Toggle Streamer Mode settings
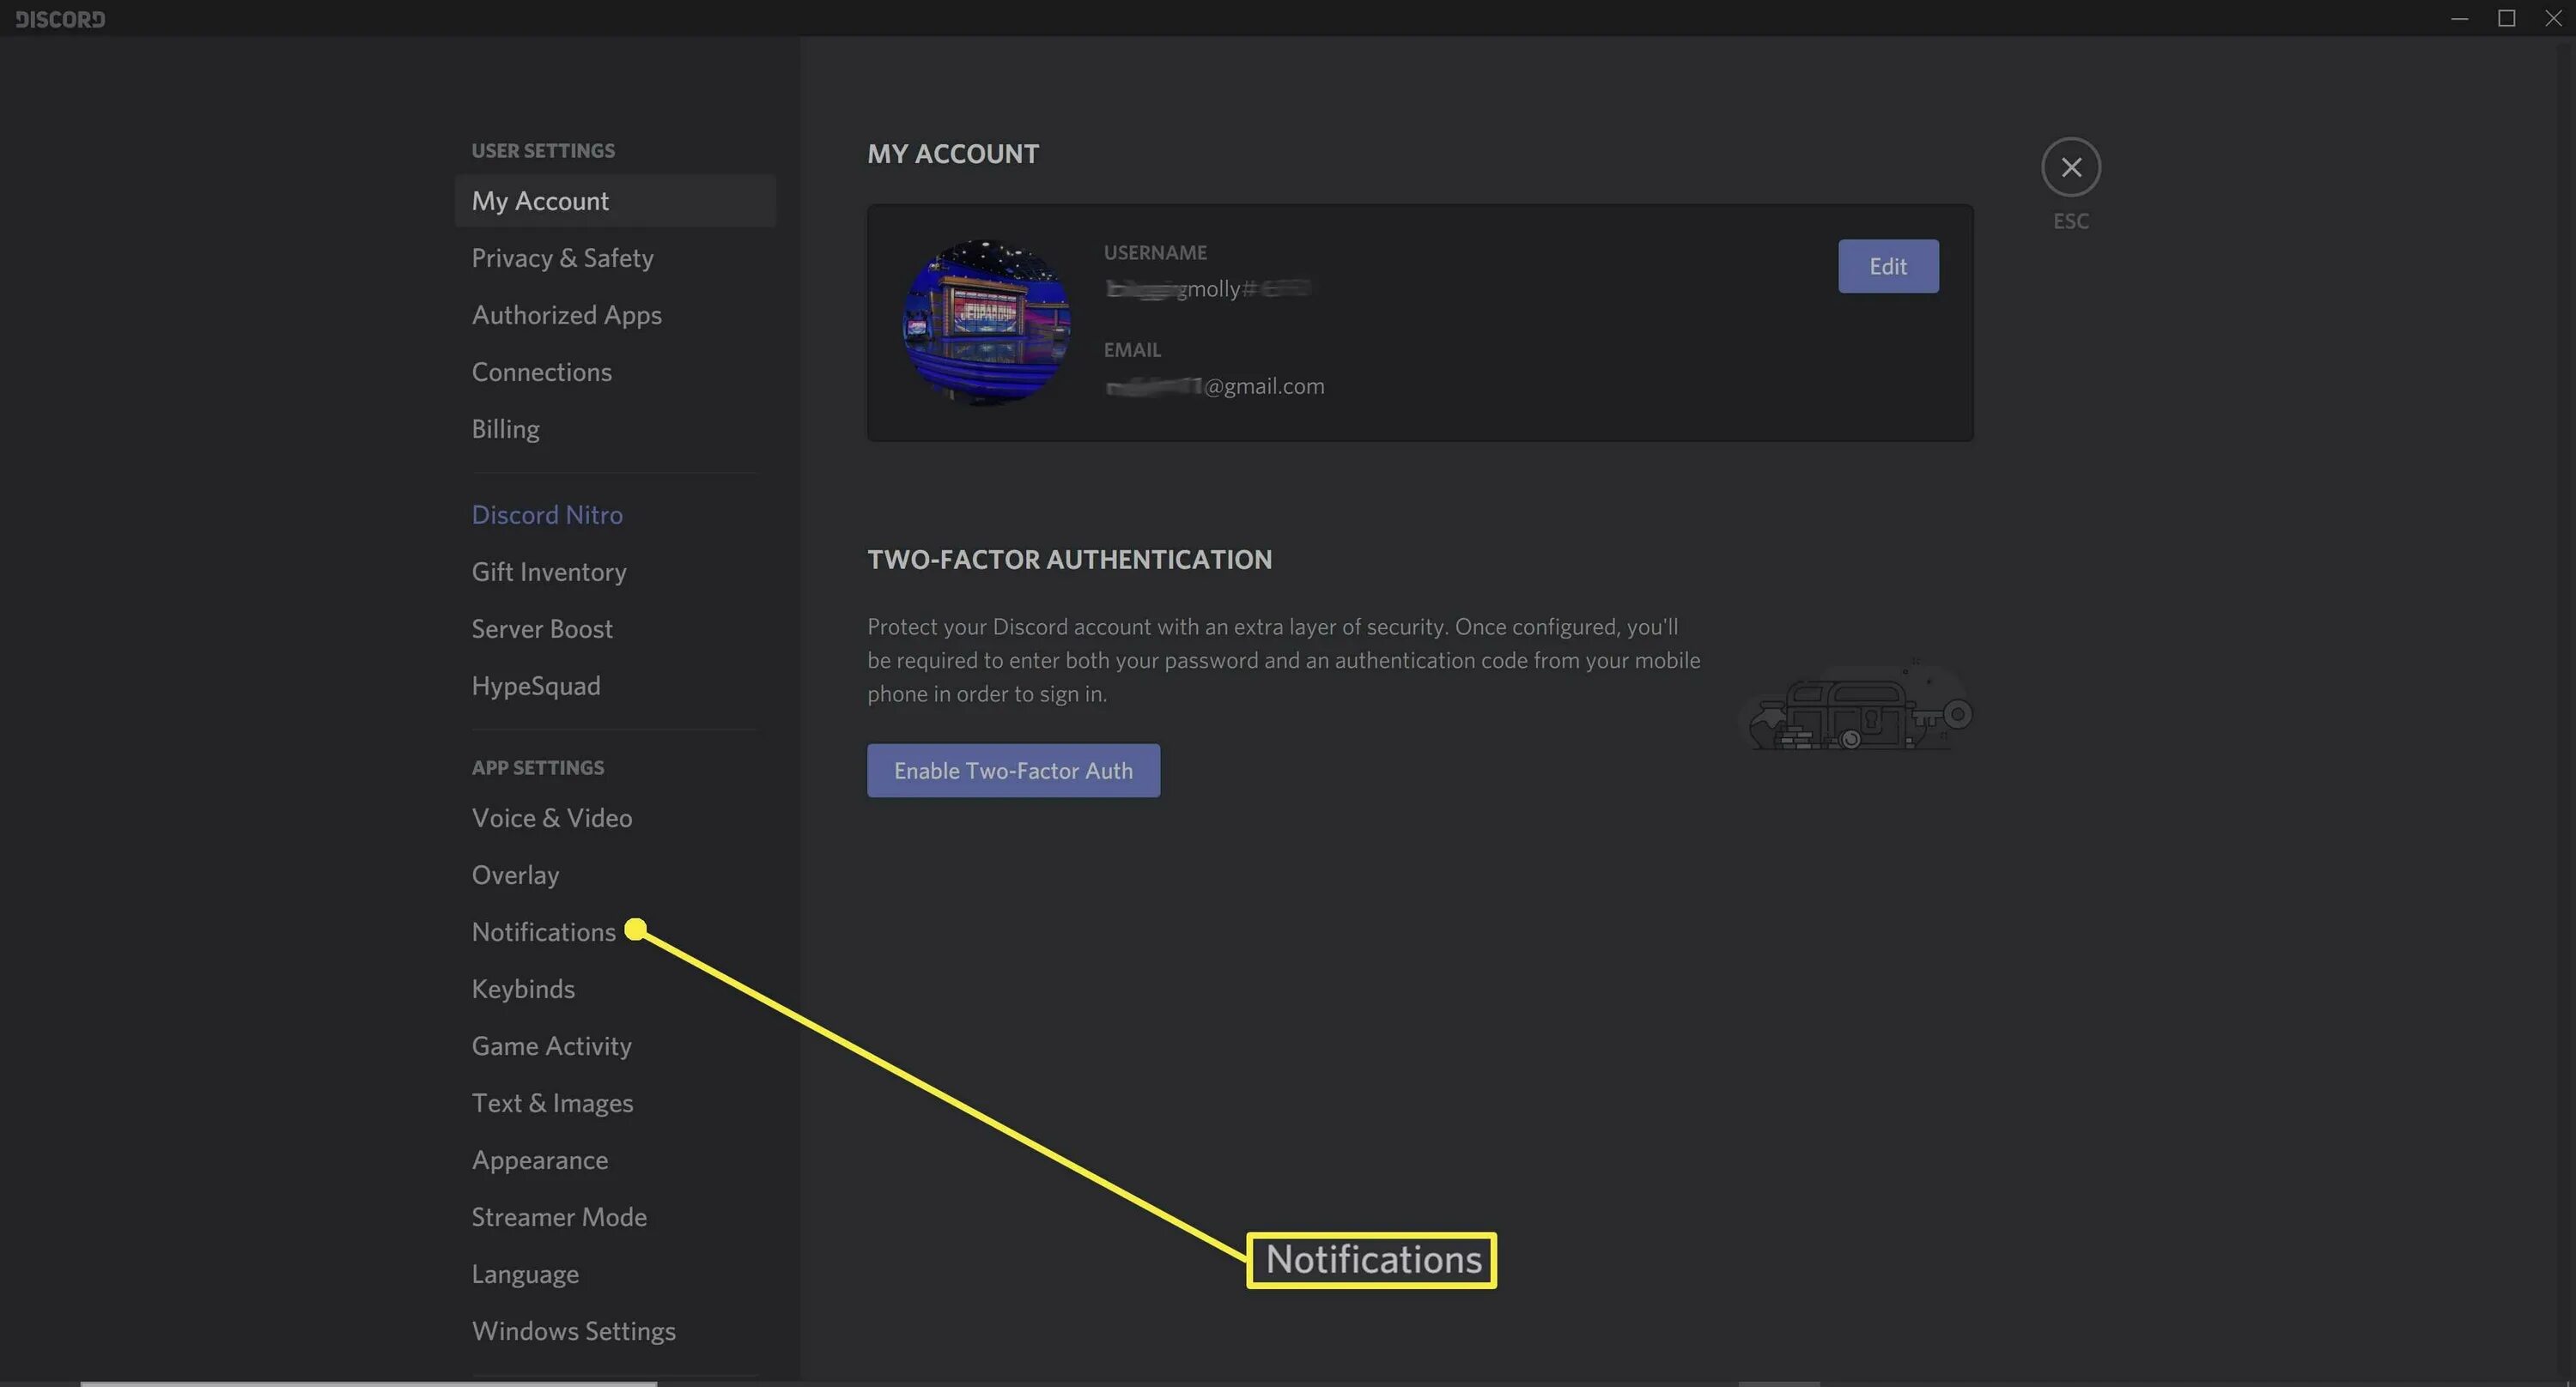 pyautogui.click(x=557, y=1216)
